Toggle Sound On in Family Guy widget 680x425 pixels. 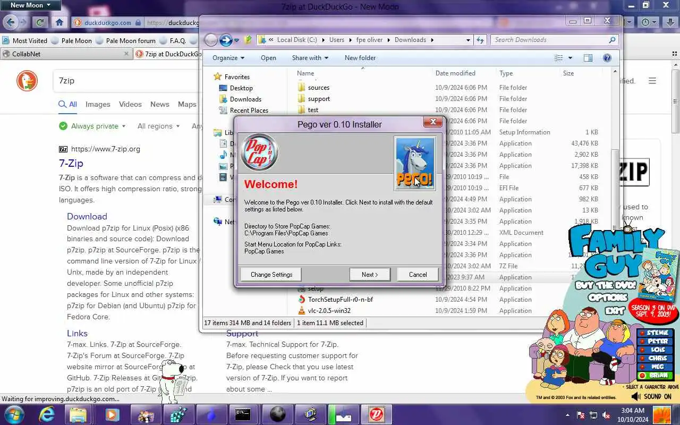(651, 396)
